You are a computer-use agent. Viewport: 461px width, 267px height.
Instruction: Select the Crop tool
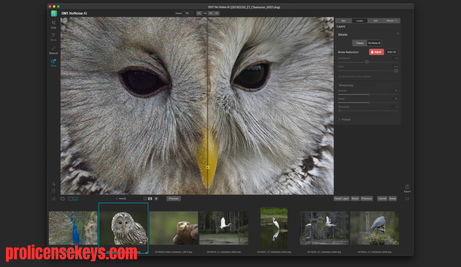click(x=53, y=24)
